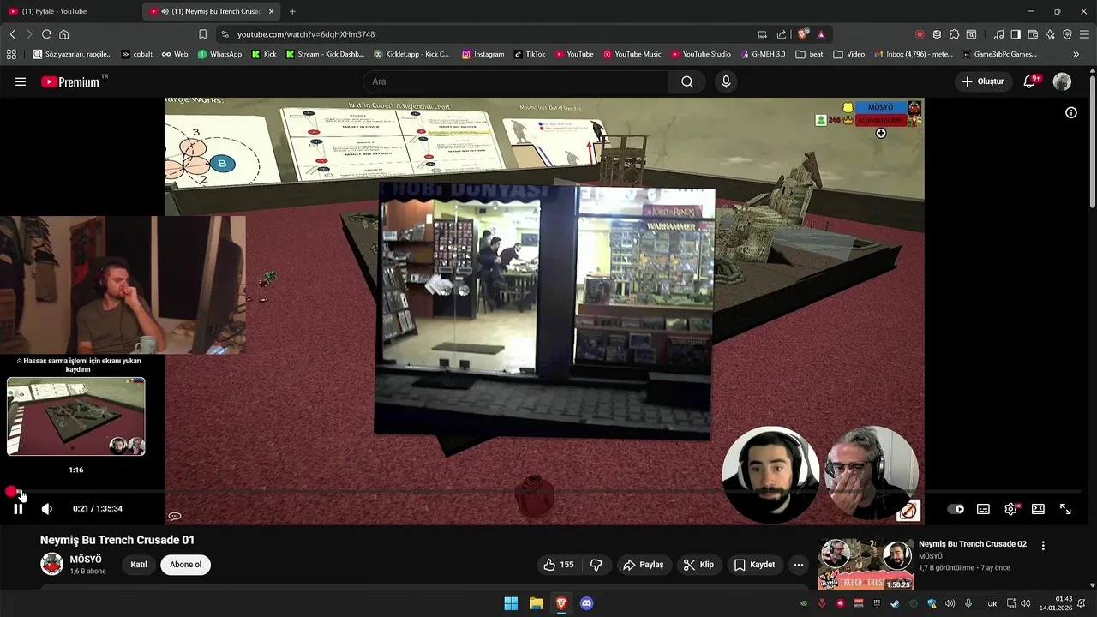Click the seek preview thumbnail

76,416
